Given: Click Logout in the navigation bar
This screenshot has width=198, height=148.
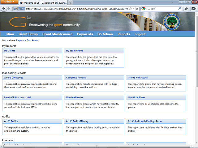Looking at the screenshot, I should click(x=140, y=34).
